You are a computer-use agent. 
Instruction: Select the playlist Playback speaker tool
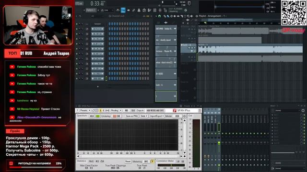(x=191, y=16)
